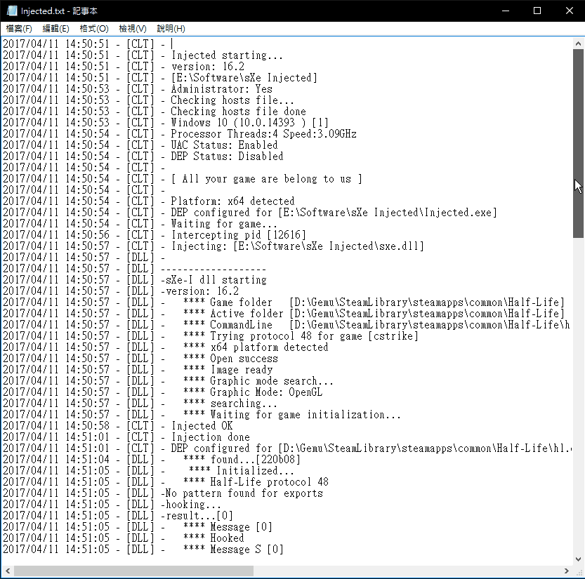
Task: Place cursor on the 'Injected OK' log line
Action: tap(202, 426)
